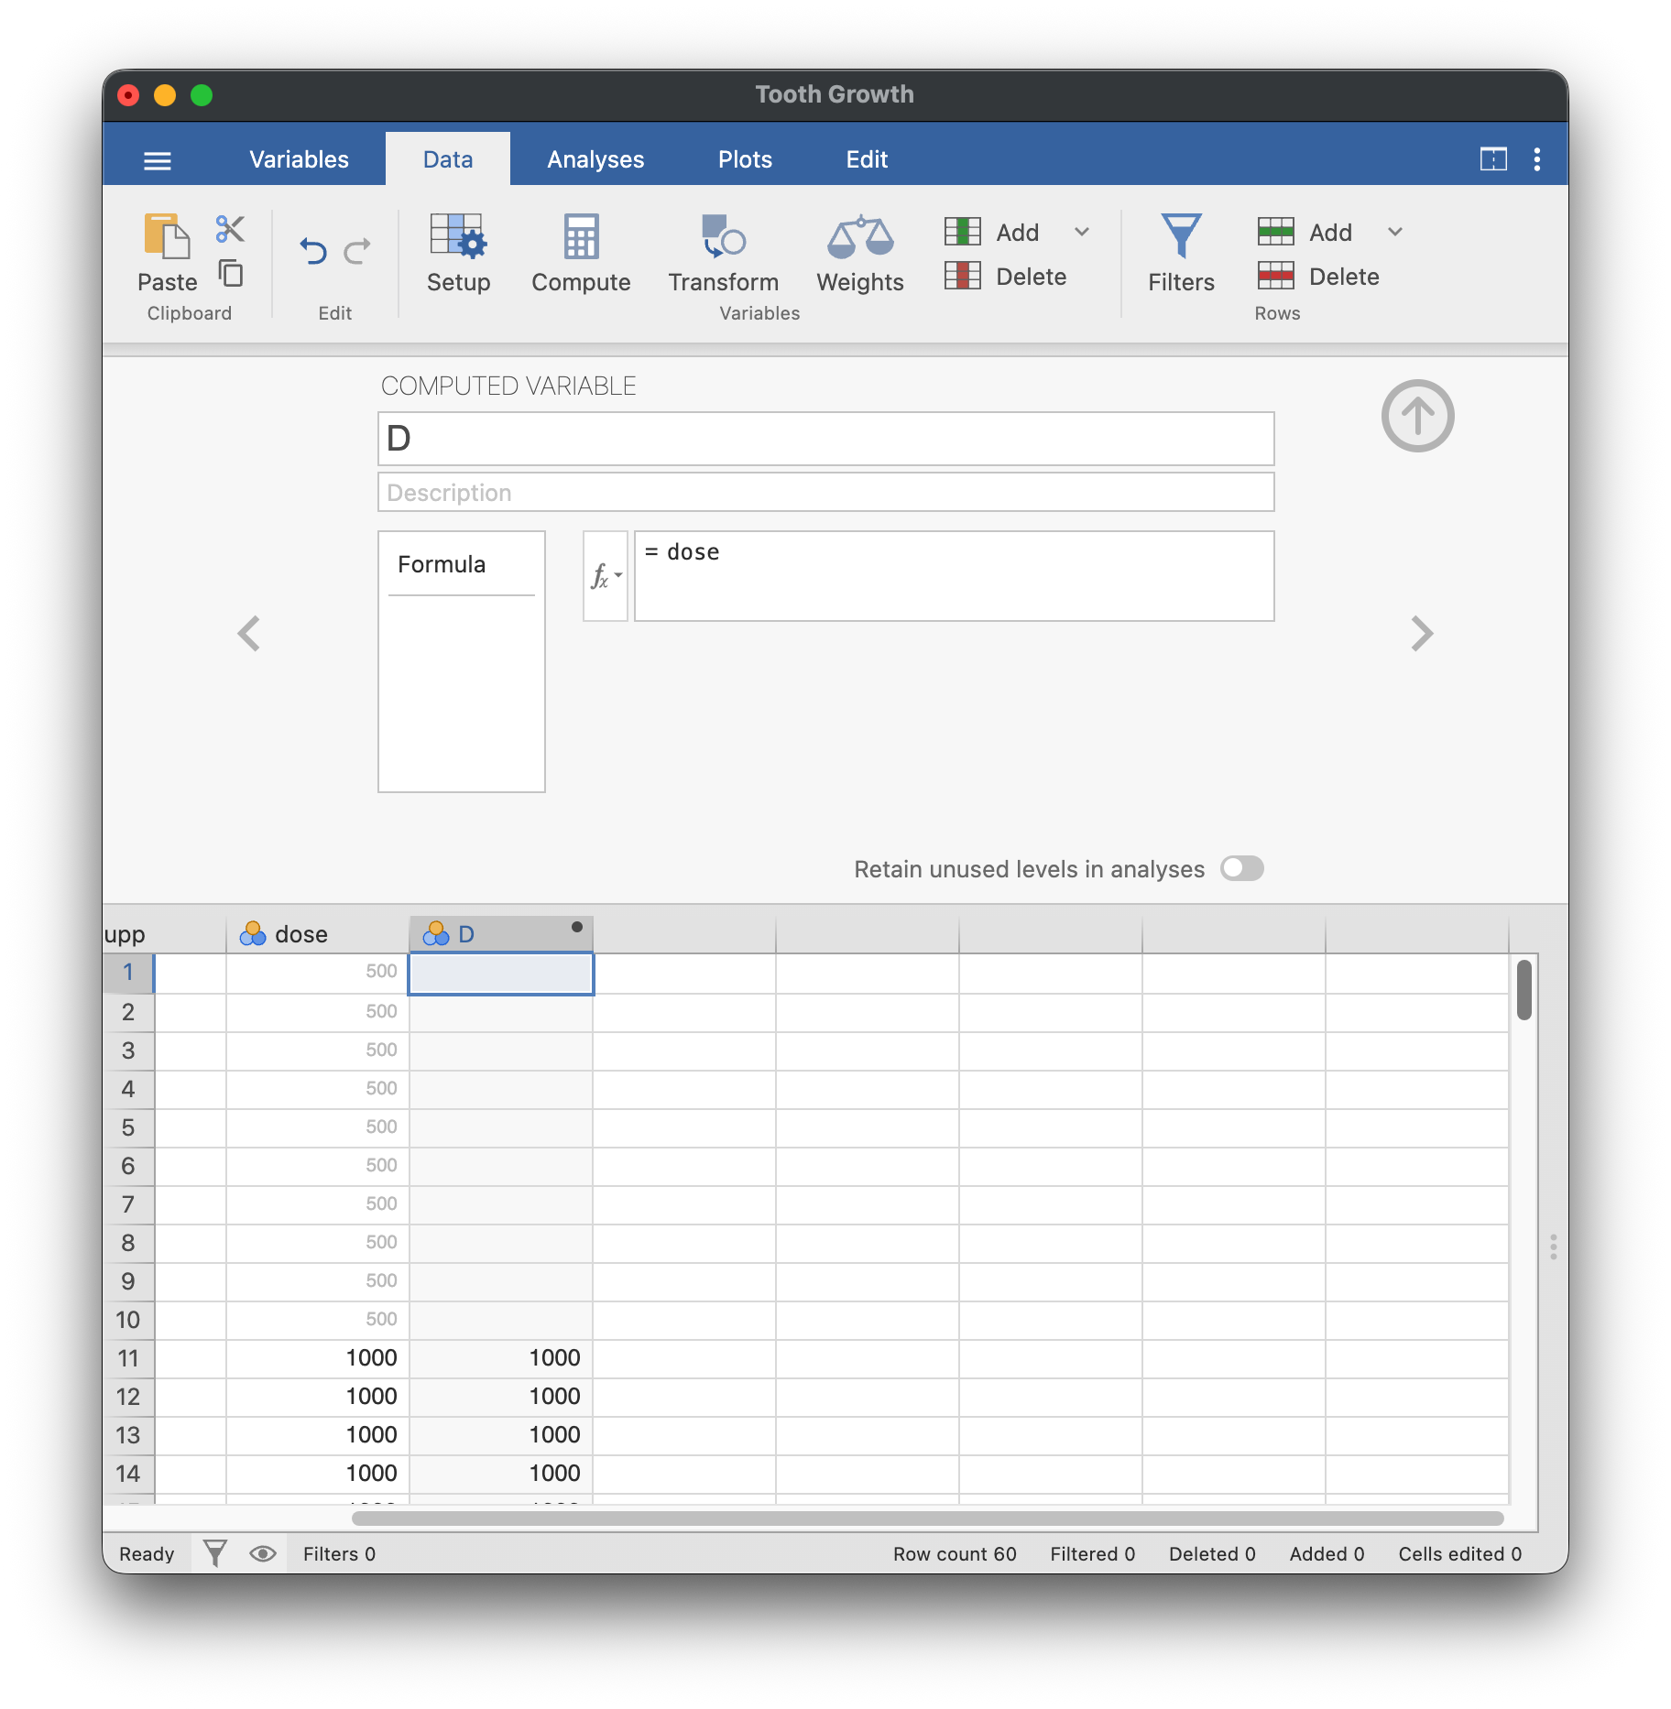Click the Delete rows button
1671x1709 pixels.
pos(1319,276)
